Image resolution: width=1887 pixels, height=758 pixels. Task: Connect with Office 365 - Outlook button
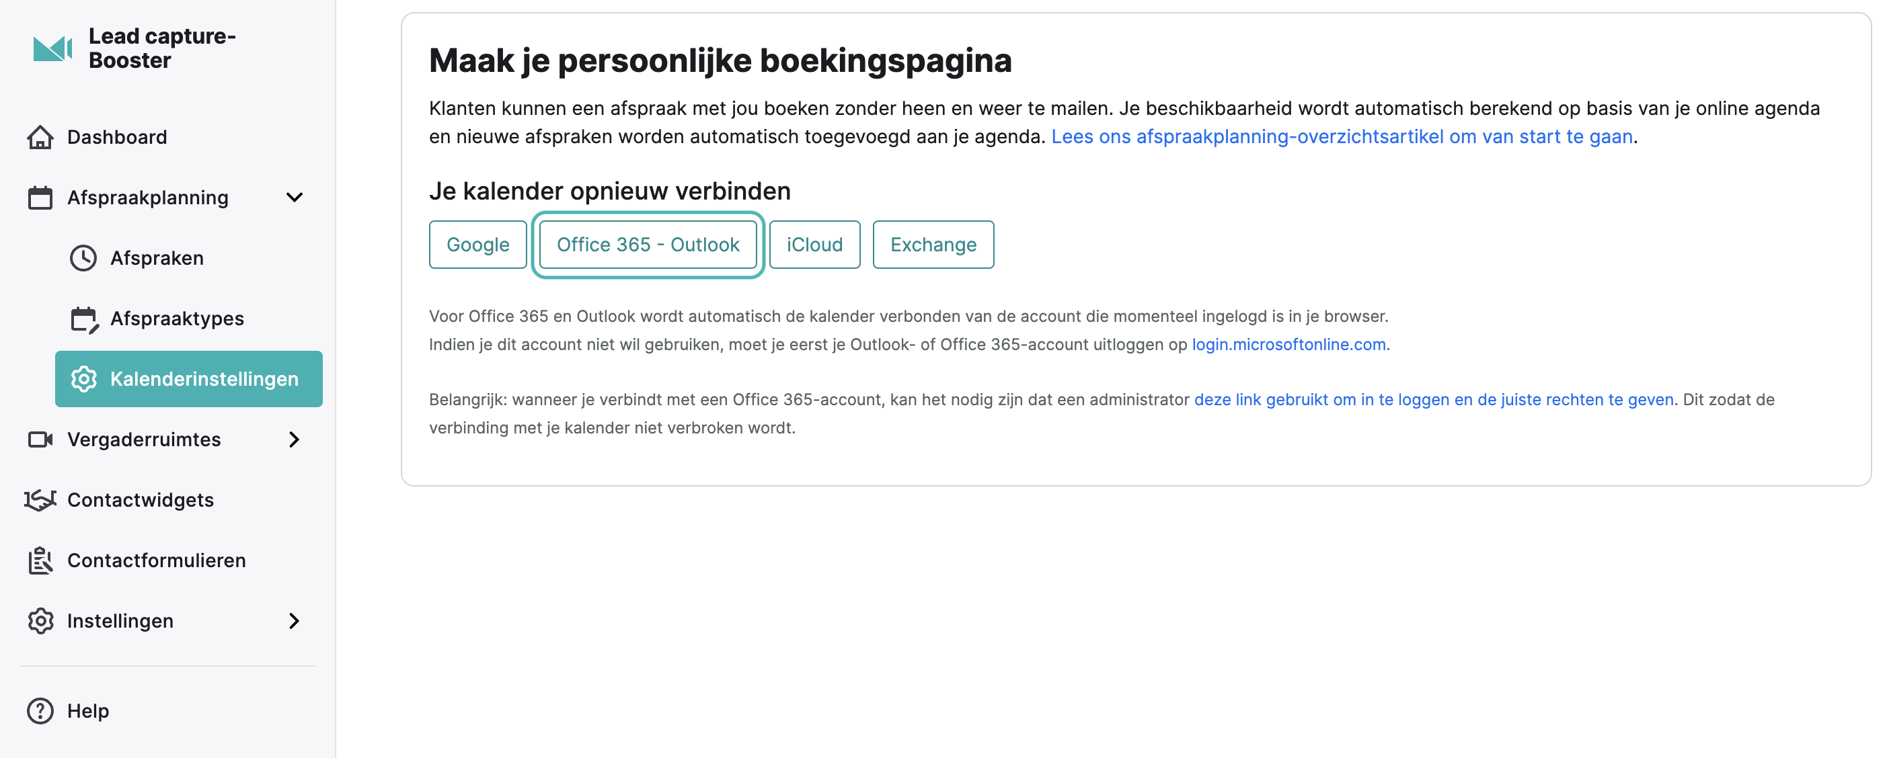click(648, 245)
